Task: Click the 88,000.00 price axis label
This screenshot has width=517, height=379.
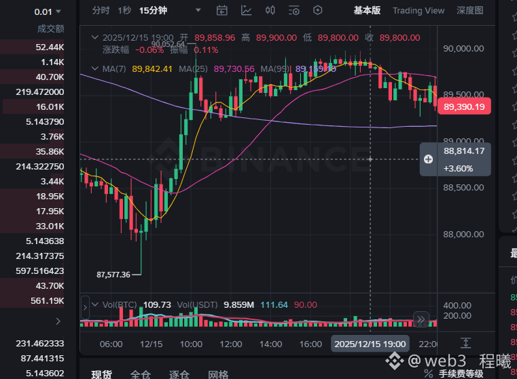Action: [463, 234]
